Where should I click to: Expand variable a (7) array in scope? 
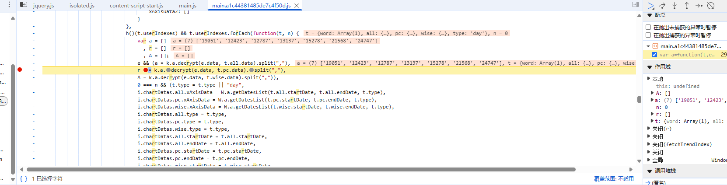click(652, 100)
